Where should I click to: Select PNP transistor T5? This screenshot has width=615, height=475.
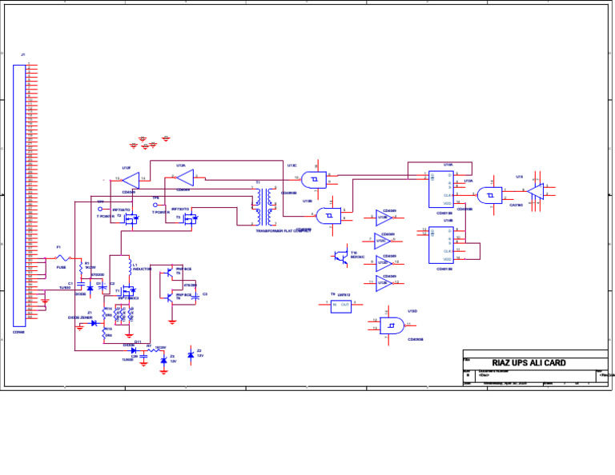[x=170, y=272]
